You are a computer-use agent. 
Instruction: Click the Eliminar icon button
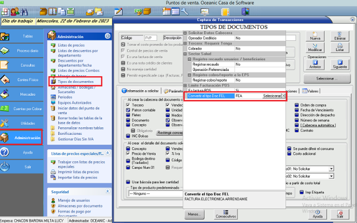point(340,36)
